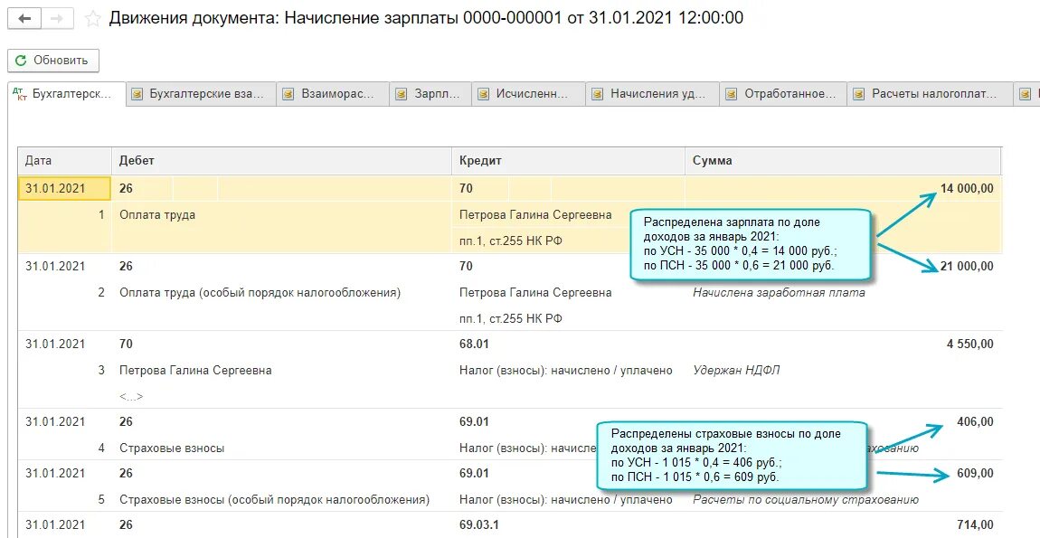Click Оплата труда (особый порядок налогообложения) cell

tap(260, 293)
